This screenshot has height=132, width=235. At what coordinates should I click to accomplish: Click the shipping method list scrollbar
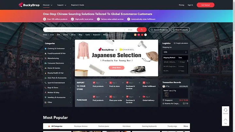coord(187,61)
